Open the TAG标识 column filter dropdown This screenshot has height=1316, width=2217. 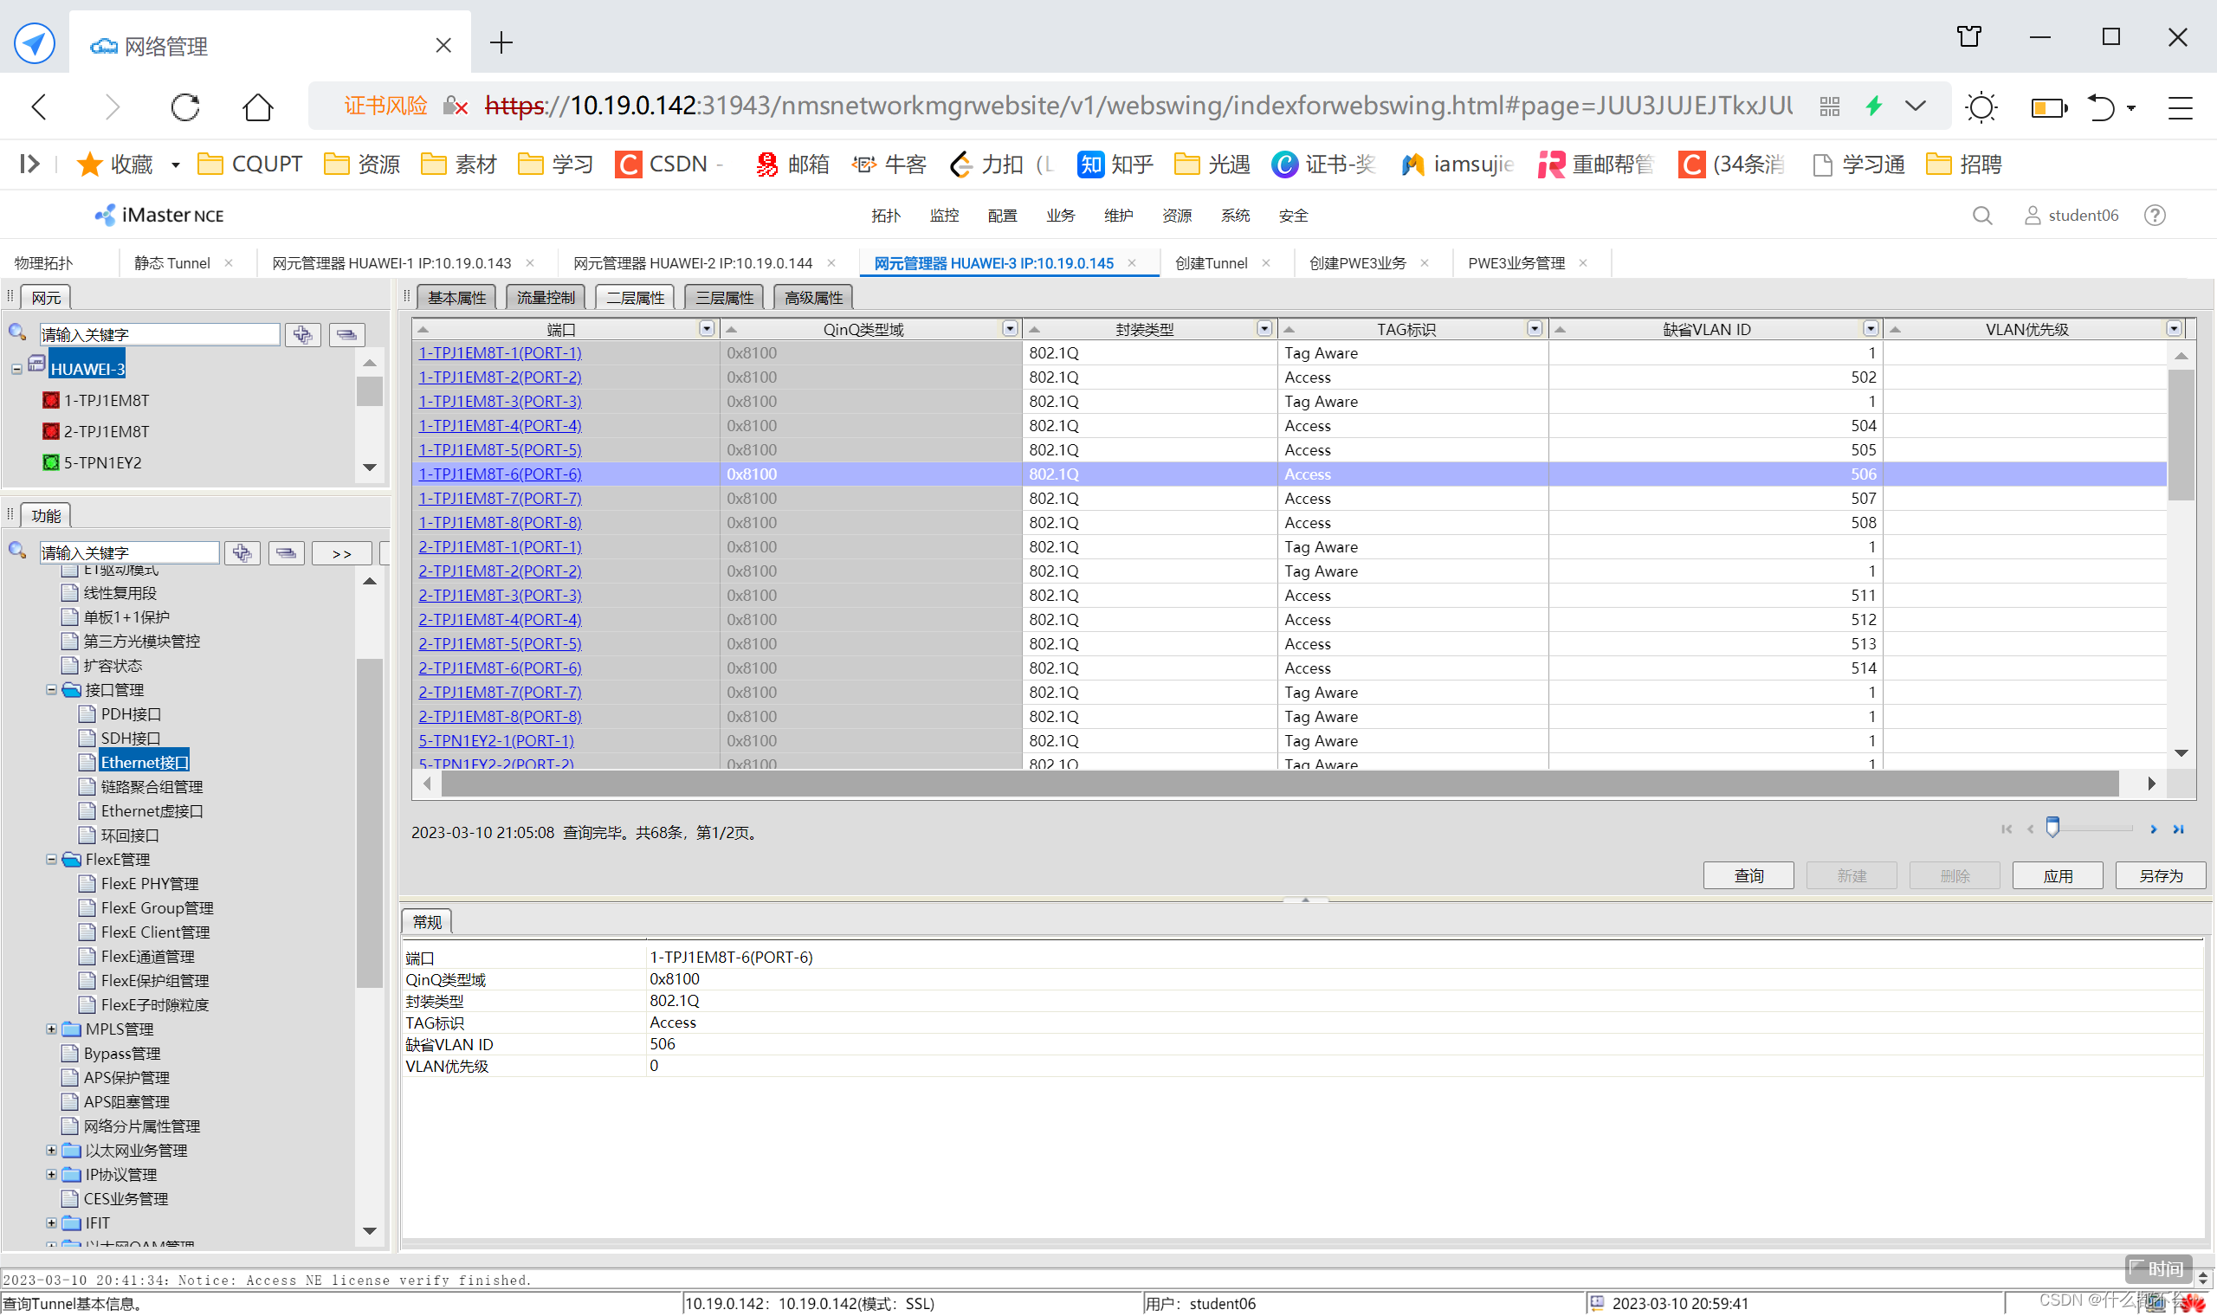coord(1535,329)
